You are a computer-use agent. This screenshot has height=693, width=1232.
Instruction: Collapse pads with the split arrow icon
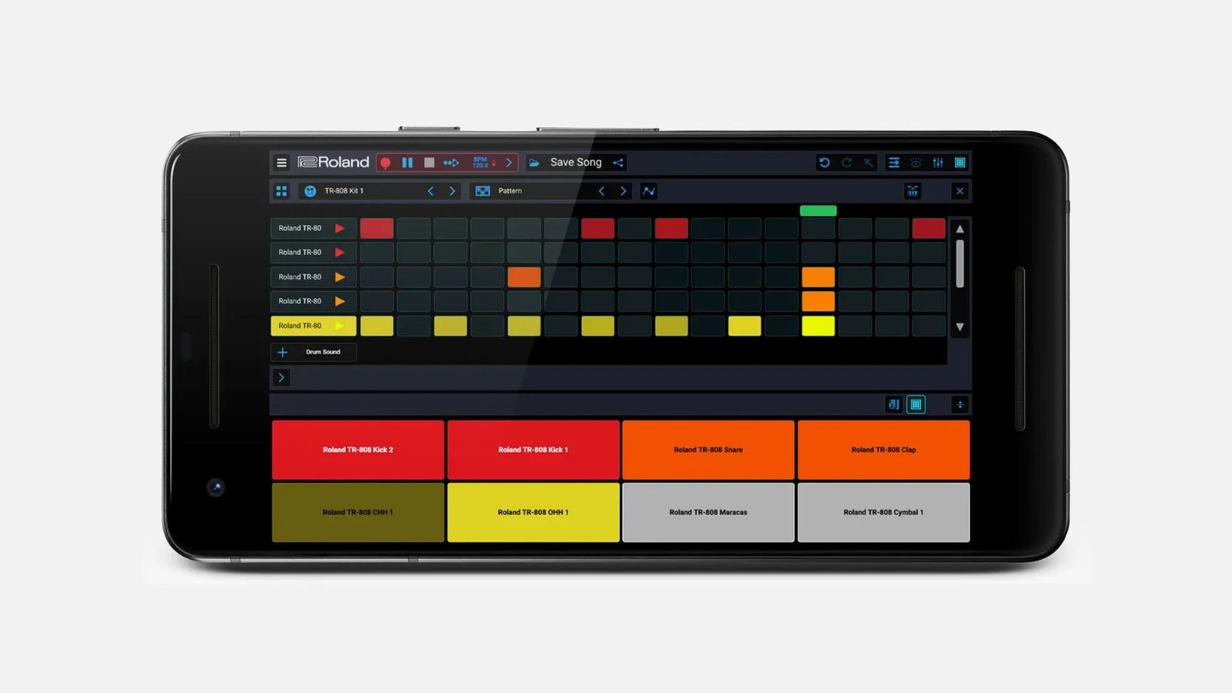point(959,404)
